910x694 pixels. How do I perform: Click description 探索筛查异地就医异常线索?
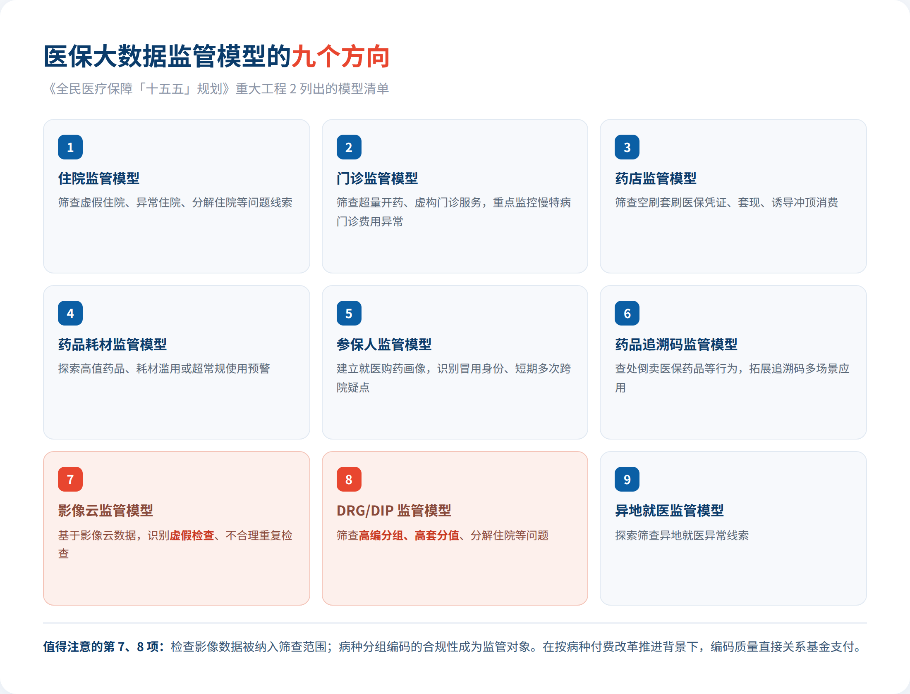click(682, 535)
